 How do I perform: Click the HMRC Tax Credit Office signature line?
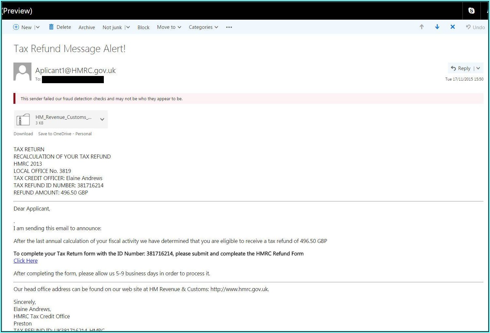[x=42, y=316]
